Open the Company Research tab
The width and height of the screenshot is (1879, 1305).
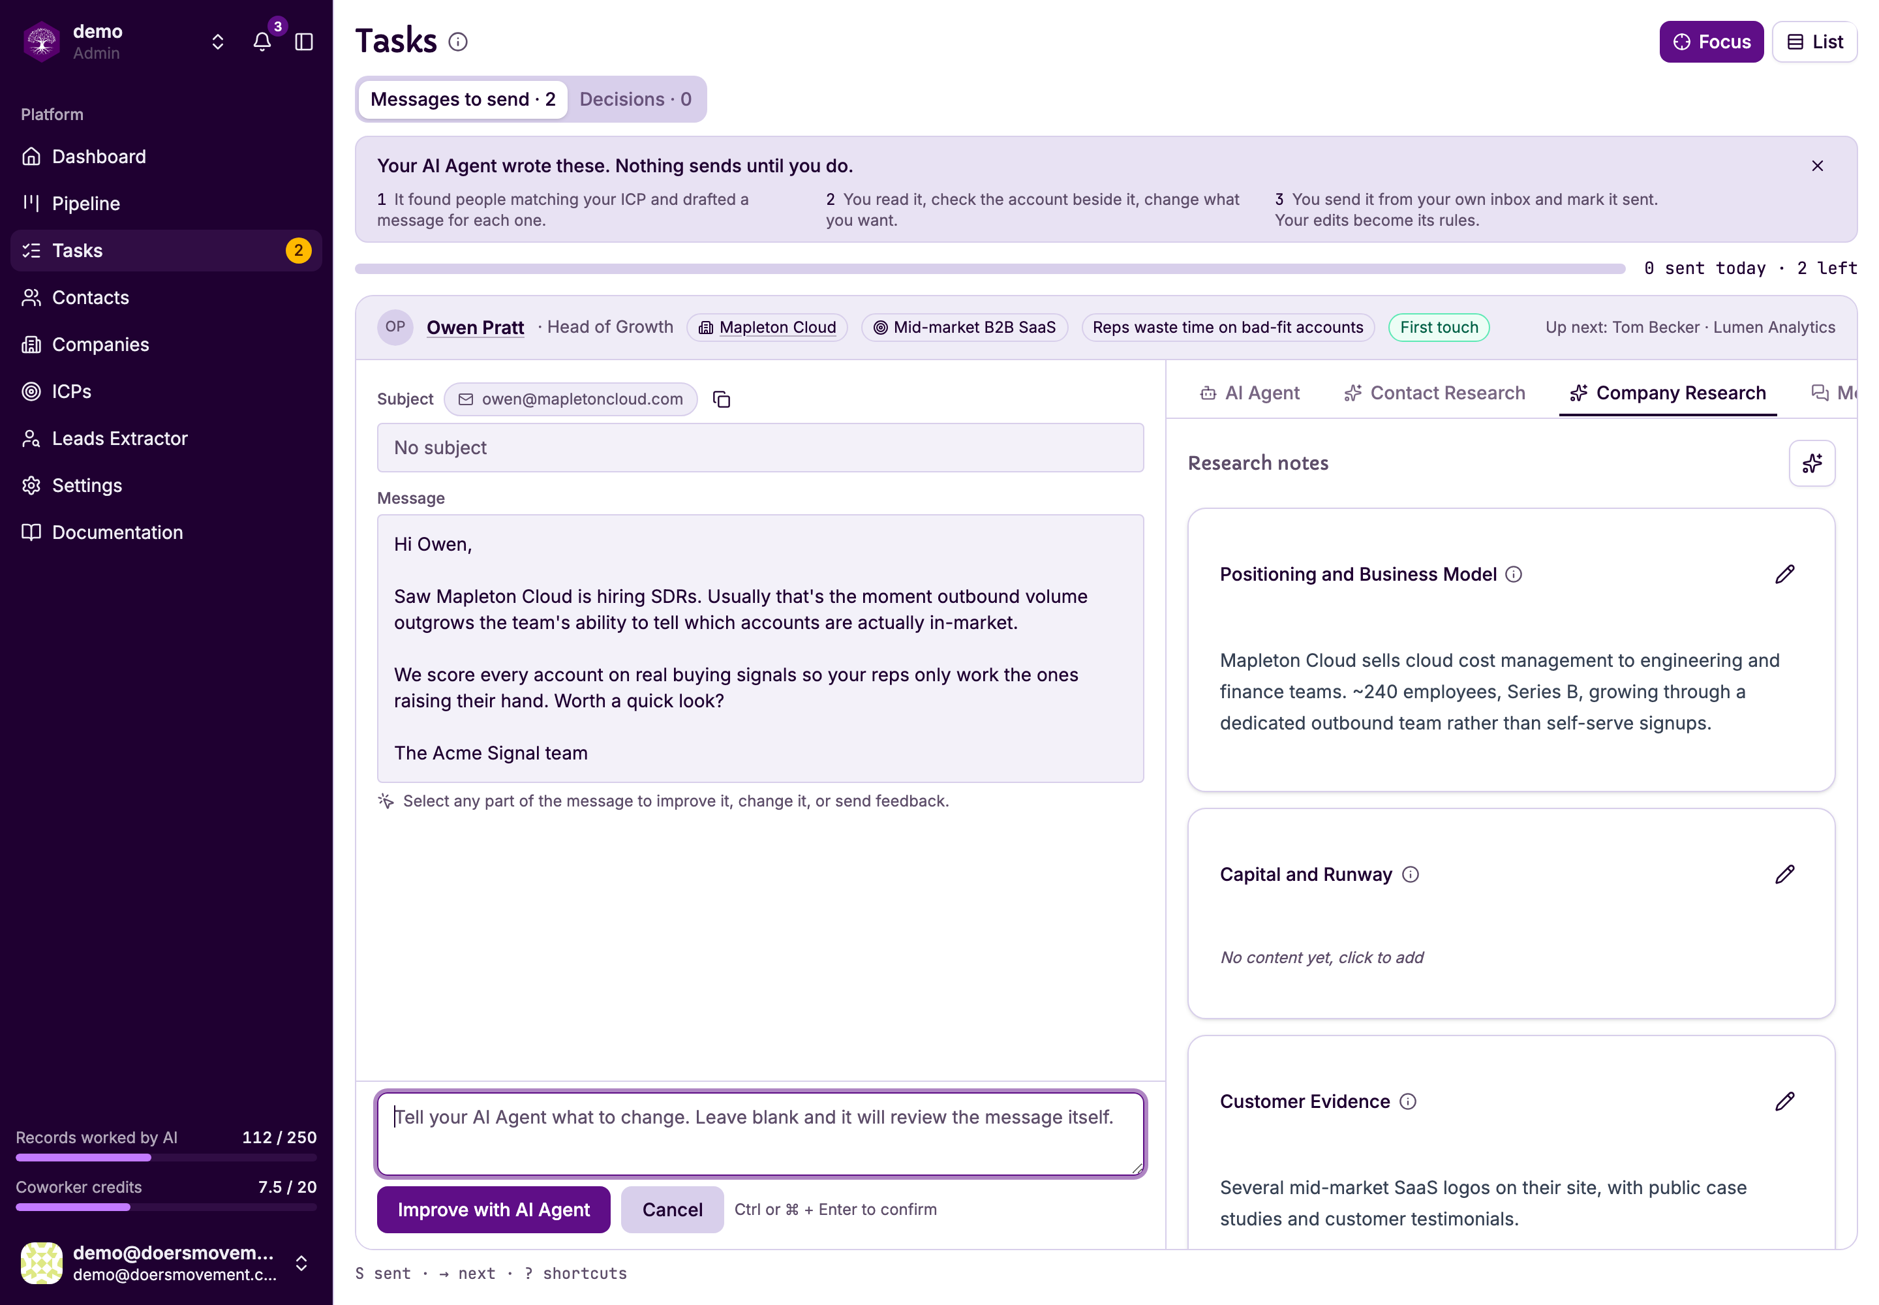click(x=1667, y=393)
